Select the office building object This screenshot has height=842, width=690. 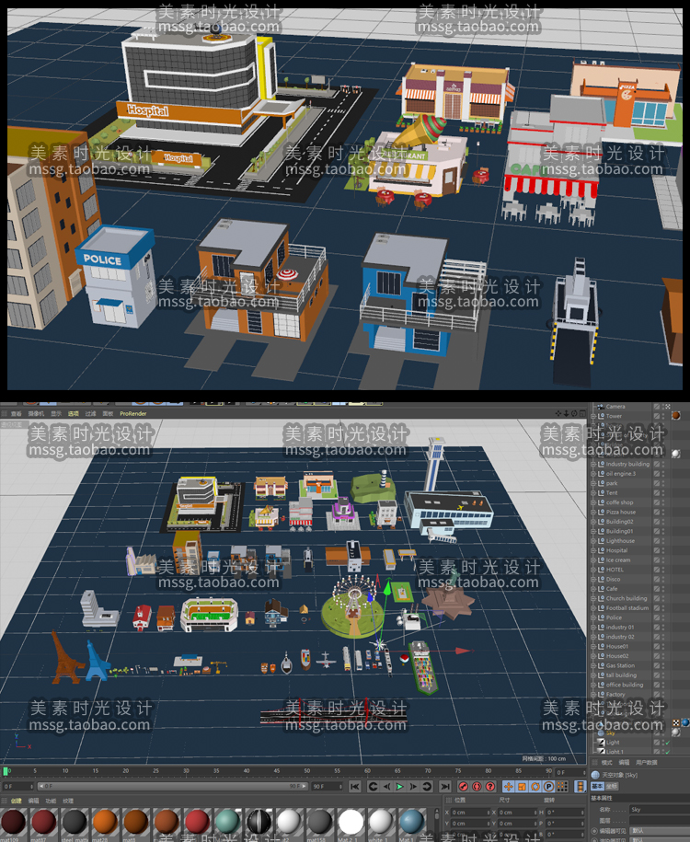(x=625, y=685)
